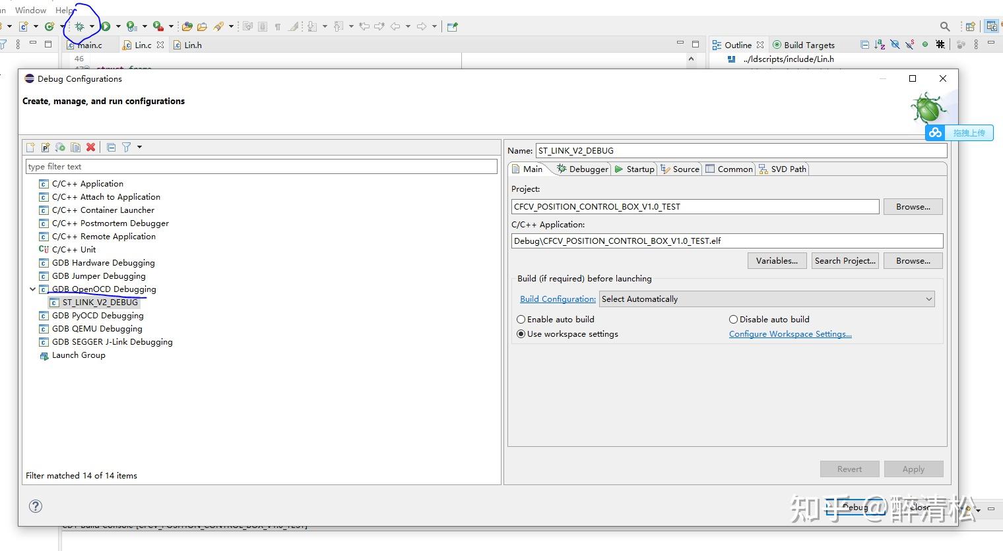Click the type filter text field
The width and height of the screenshot is (1003, 551).
[x=261, y=167]
